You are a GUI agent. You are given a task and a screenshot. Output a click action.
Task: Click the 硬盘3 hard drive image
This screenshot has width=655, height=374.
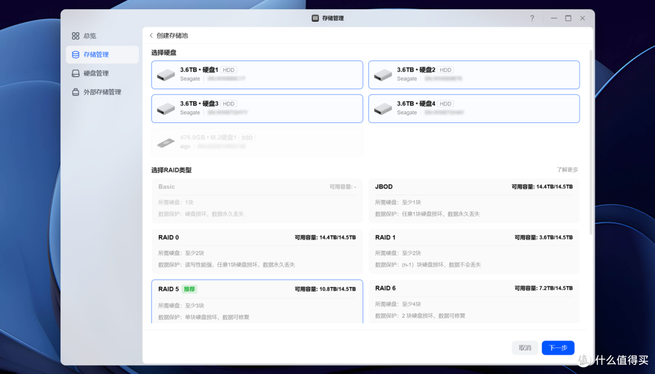pos(166,109)
